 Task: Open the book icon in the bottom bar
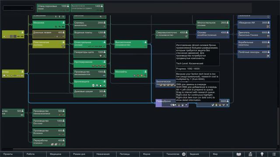click(x=239, y=154)
